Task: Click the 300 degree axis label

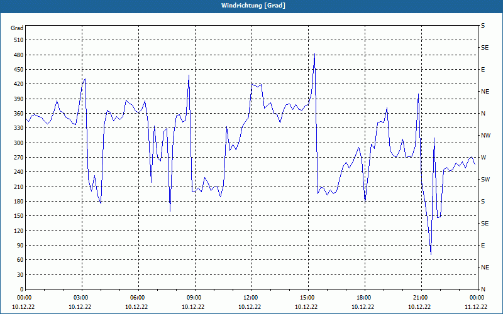Action: [x=18, y=143]
